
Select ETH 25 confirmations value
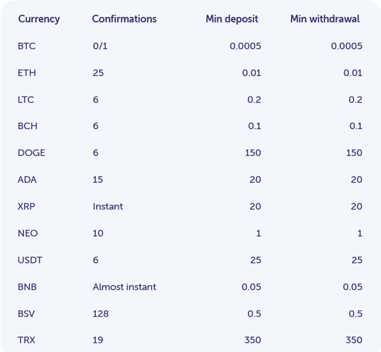click(x=98, y=73)
